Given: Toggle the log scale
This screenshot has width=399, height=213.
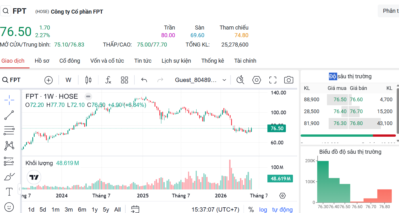Looking at the screenshot, I should pyautogui.click(x=263, y=210).
